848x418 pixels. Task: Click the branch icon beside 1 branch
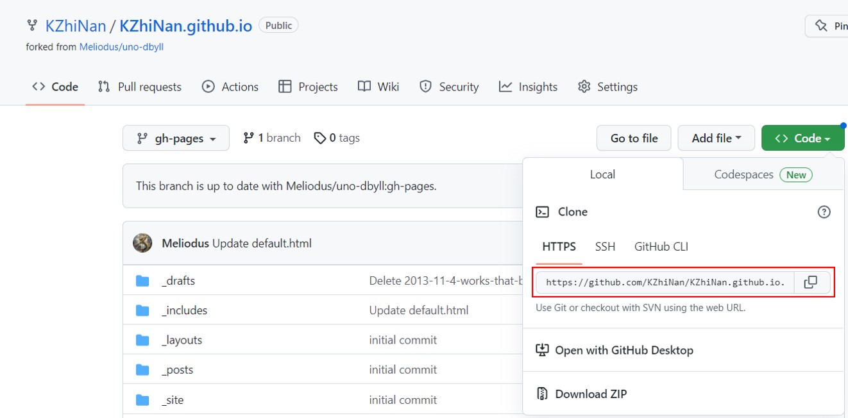tap(248, 138)
